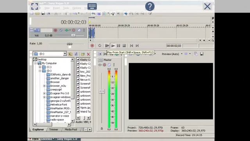Image resolution: width=250 pixels, height=141 pixels.
Task: Click the timecode field in transport bar
Action: pyautogui.click(x=174, y=46)
